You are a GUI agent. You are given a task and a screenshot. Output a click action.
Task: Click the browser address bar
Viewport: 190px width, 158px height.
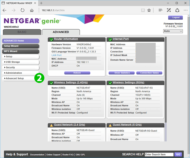coord(90,10)
